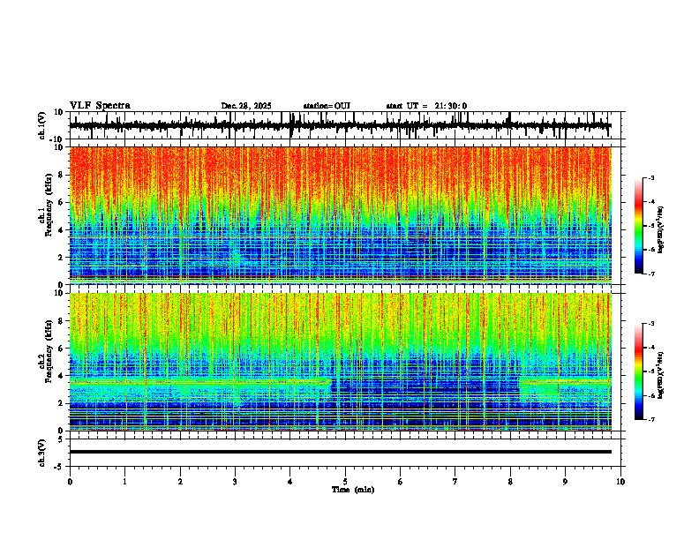Click time axis tick label "1"

click(x=124, y=482)
